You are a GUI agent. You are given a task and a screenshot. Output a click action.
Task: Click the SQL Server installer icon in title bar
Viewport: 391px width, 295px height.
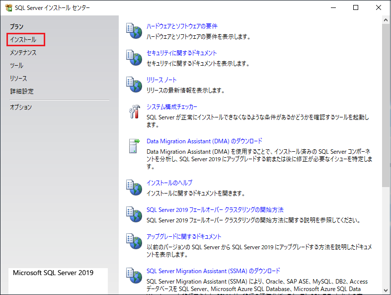pyautogui.click(x=8, y=8)
